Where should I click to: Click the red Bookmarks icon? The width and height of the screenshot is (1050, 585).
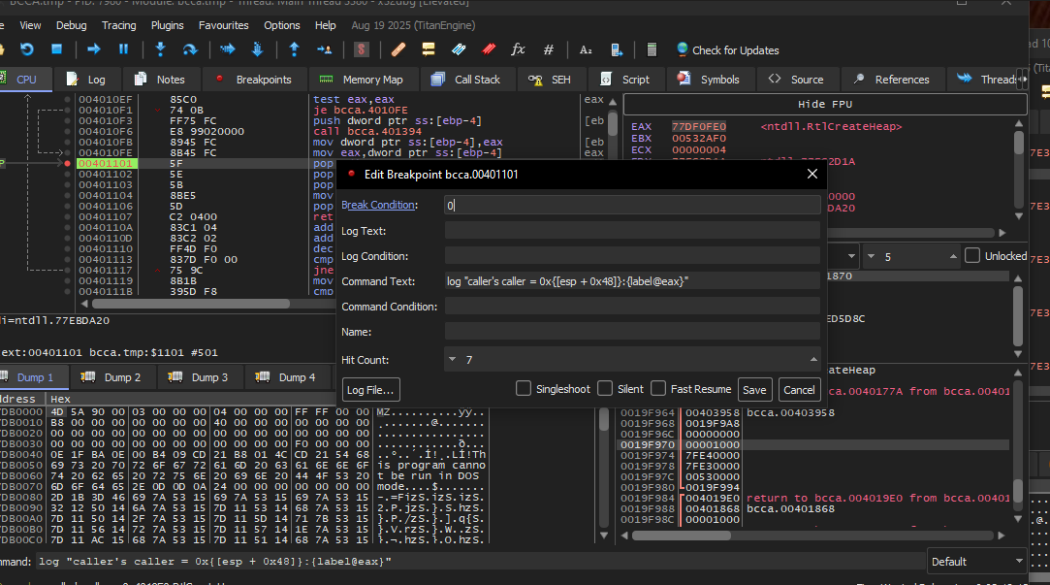489,49
